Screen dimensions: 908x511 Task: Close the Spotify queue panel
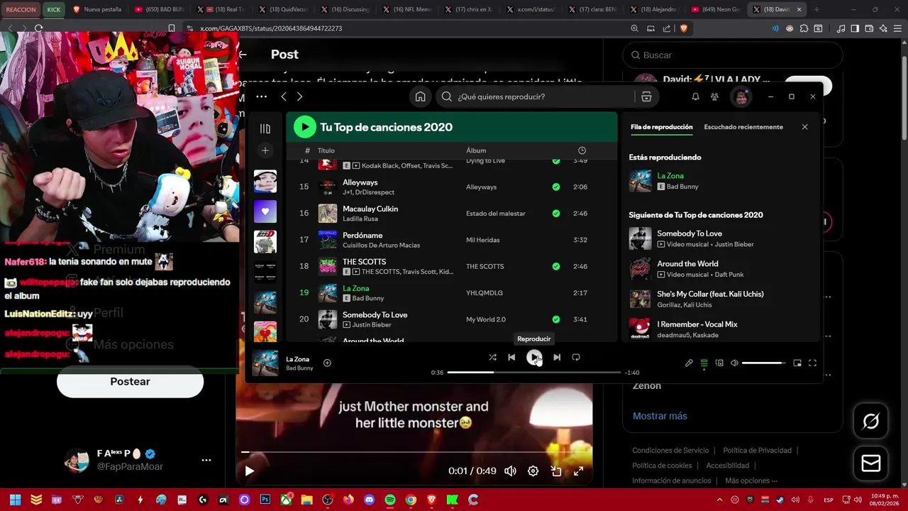tap(804, 127)
